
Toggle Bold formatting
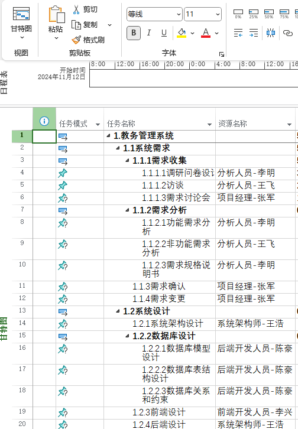[134, 33]
